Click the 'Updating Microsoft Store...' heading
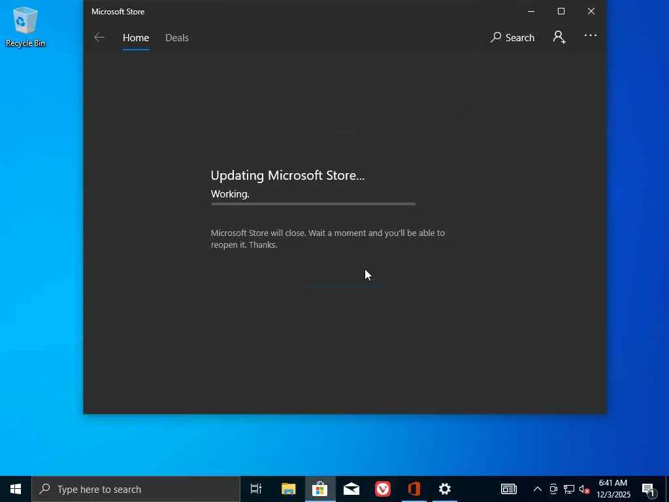 point(287,175)
